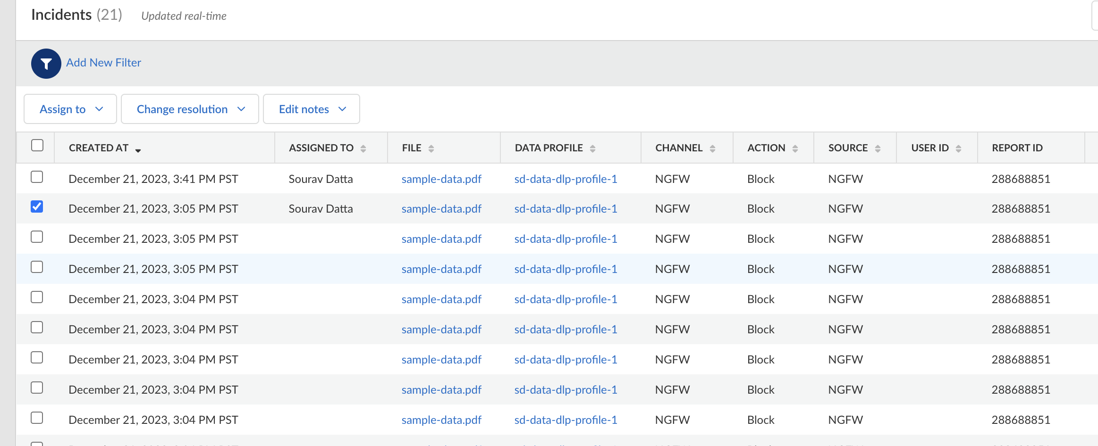Screen dimensions: 1098x446
Task: Sort by Channel column arrows
Action: (712, 149)
